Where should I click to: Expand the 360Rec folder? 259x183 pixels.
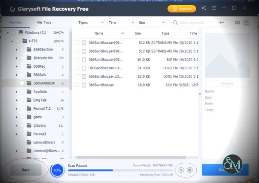(x=17, y=66)
